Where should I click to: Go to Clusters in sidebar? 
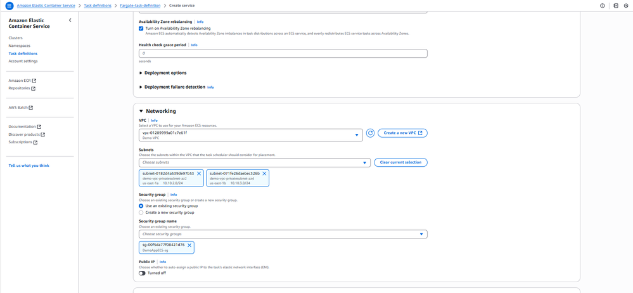15,38
